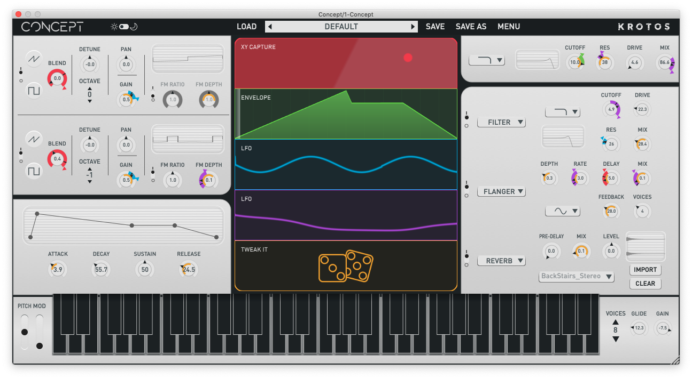The height and width of the screenshot is (379, 692).
Task: Open the BackStairs_Stereo impulse dropdown
Action: pos(576,276)
